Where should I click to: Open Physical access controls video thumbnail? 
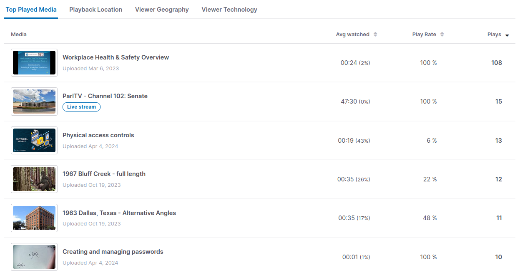[34, 141]
